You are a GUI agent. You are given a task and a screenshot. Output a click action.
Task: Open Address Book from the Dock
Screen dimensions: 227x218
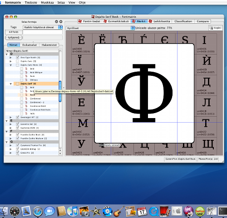pos(61,211)
